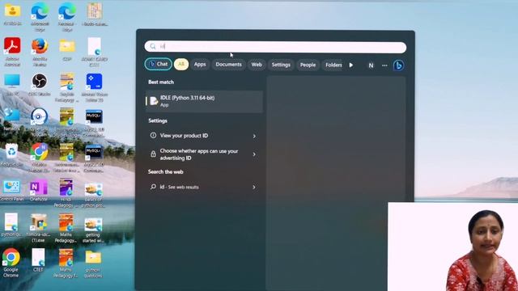
Task: Open id - See web results
Action: (x=204, y=187)
